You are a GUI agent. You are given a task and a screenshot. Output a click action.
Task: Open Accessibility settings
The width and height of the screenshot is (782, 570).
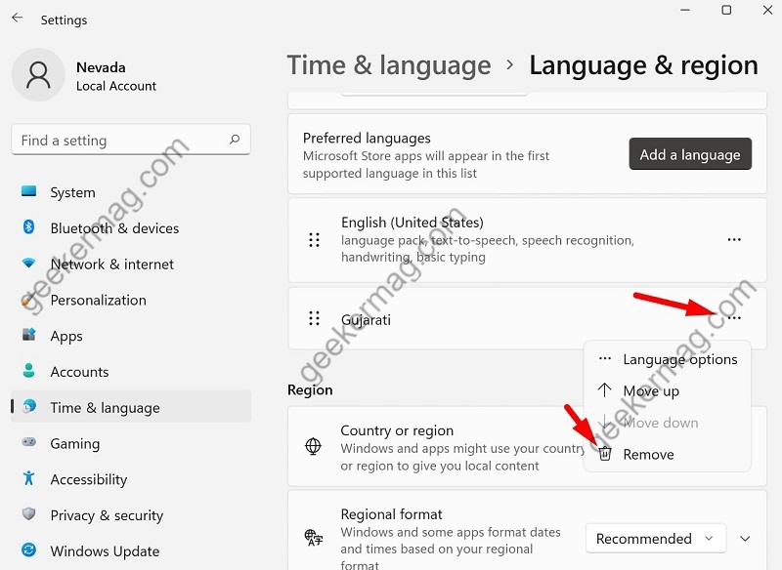click(131, 479)
